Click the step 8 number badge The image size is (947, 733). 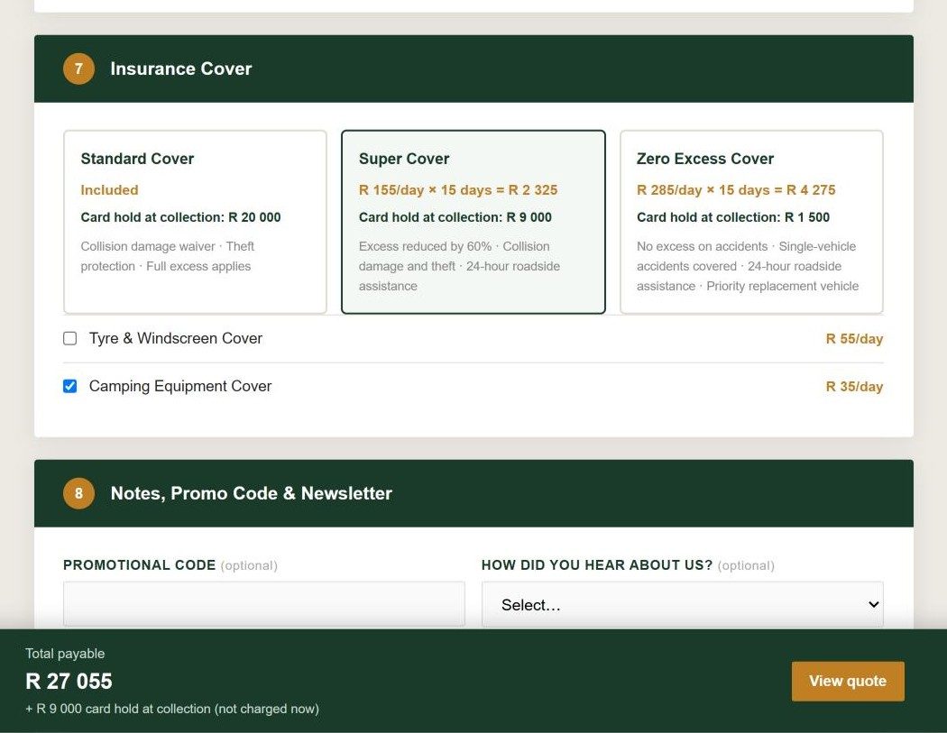(78, 493)
